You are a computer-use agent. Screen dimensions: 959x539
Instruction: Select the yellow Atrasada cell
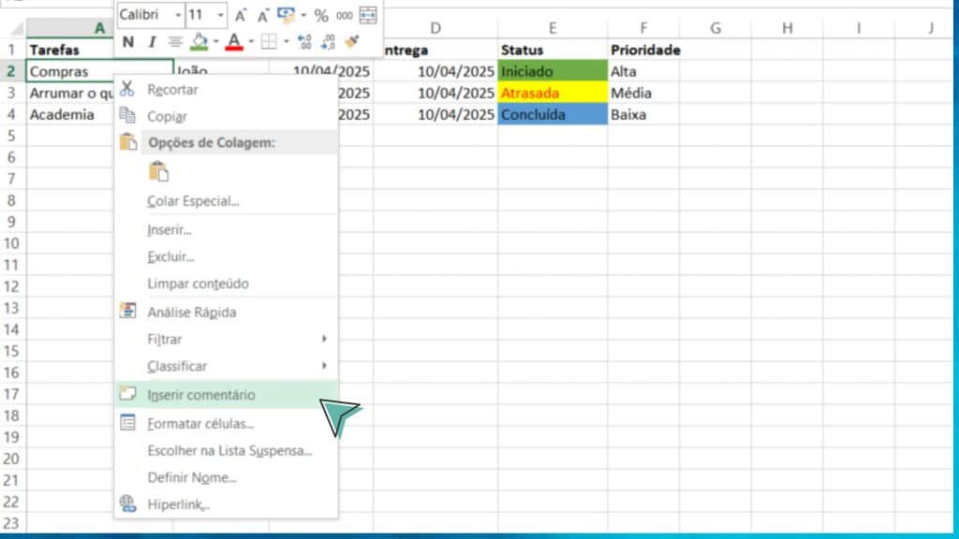pos(553,93)
